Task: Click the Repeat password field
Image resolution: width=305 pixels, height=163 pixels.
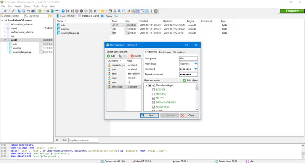Action: coord(188,74)
